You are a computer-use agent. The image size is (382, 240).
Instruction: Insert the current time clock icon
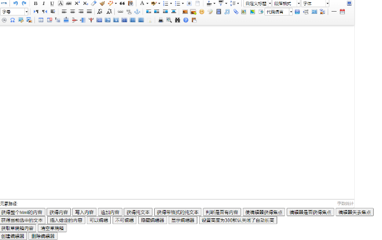[x=4, y=20]
